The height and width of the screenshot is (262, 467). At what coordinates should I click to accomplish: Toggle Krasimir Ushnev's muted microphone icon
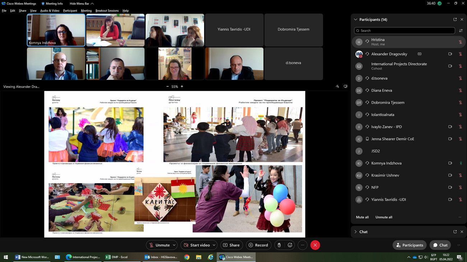point(461,175)
